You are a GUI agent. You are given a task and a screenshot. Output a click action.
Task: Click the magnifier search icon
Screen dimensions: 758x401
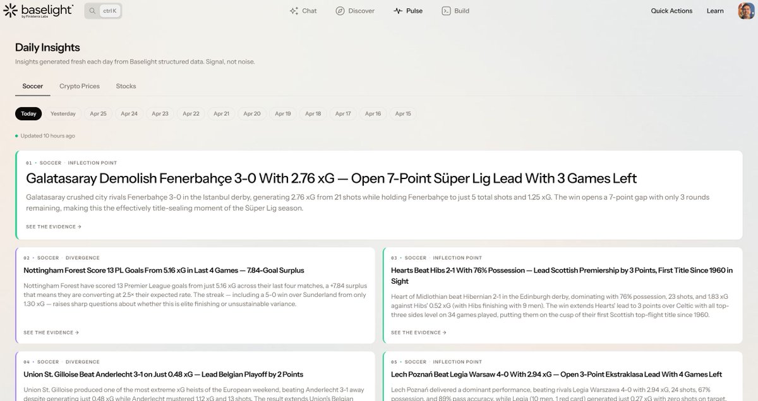93,11
